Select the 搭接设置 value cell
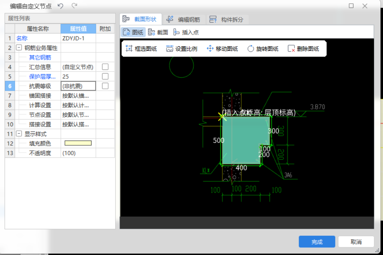The height and width of the screenshot is (255, 383). click(78, 124)
